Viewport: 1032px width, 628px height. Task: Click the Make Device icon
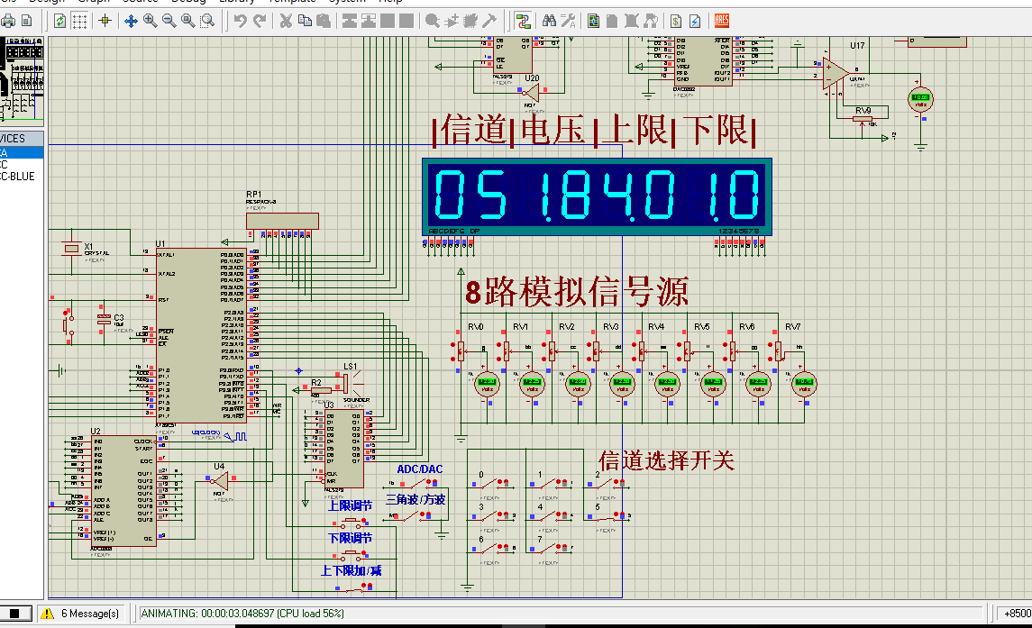click(452, 21)
